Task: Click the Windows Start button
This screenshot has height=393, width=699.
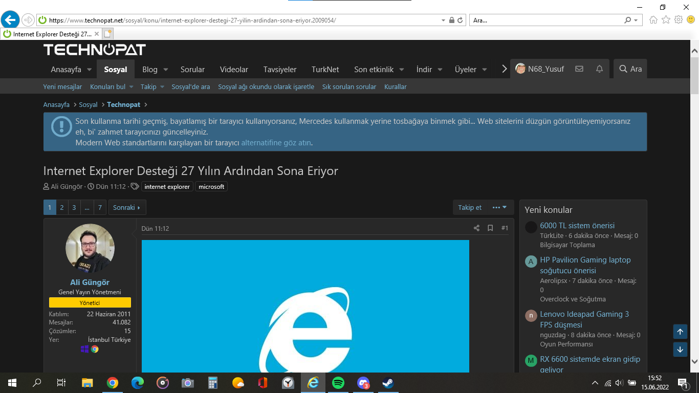Action: click(12, 383)
